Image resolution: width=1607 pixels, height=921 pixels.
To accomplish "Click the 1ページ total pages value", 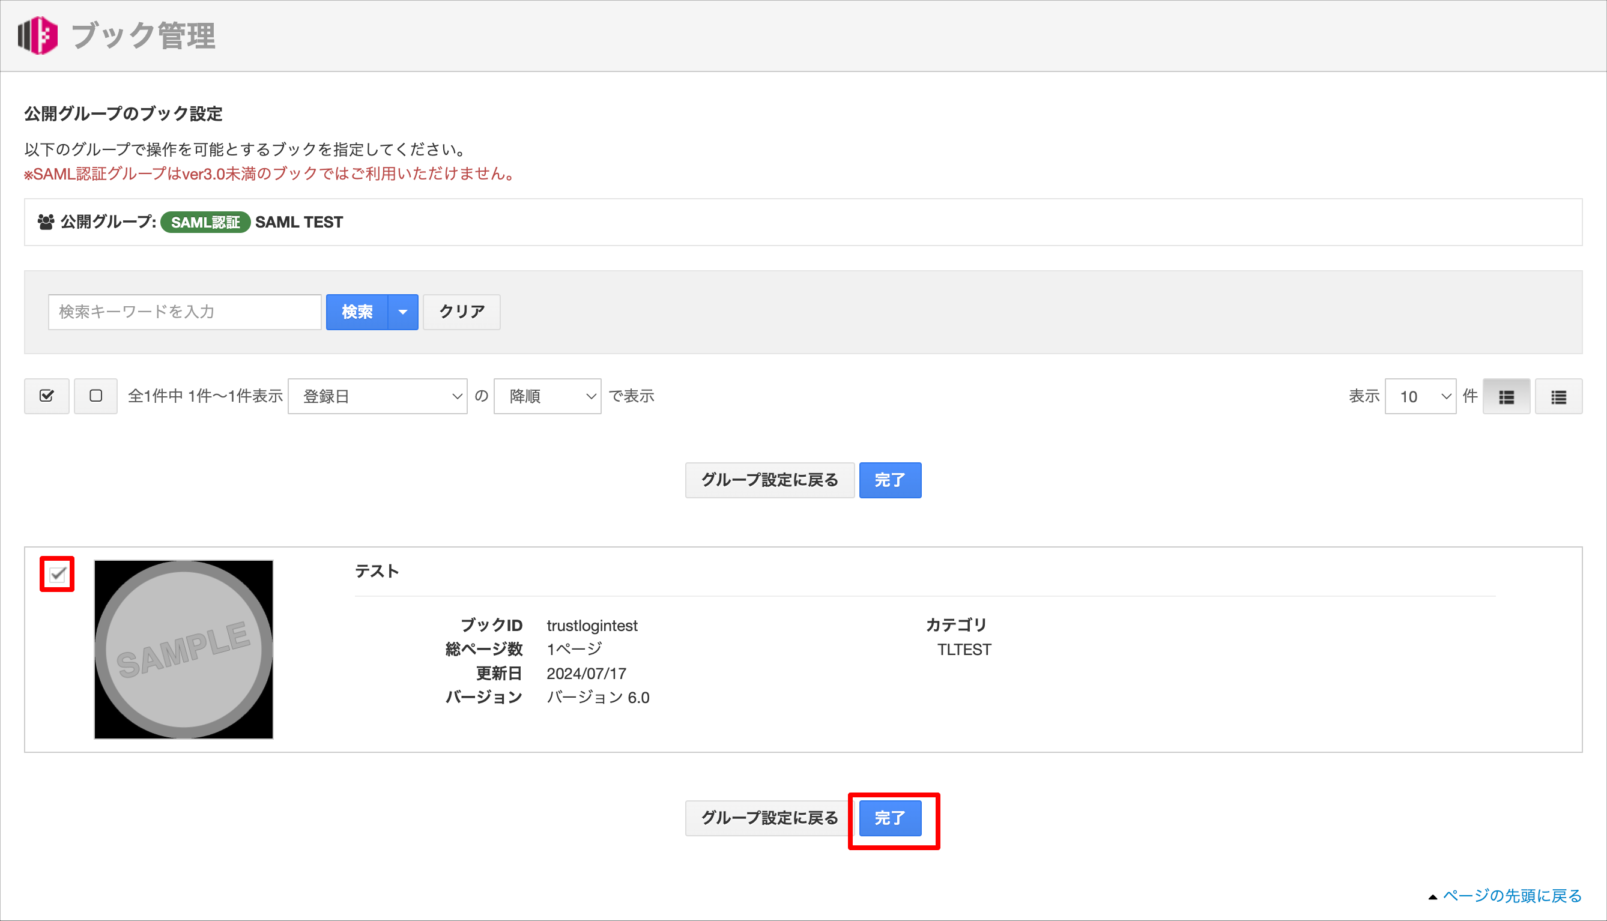I will click(x=575, y=649).
